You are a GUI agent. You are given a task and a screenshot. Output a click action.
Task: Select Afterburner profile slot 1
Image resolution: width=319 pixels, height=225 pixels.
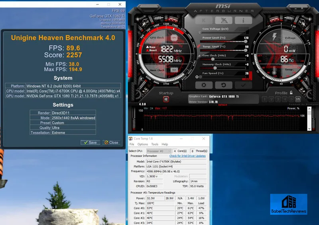(x=264, y=99)
